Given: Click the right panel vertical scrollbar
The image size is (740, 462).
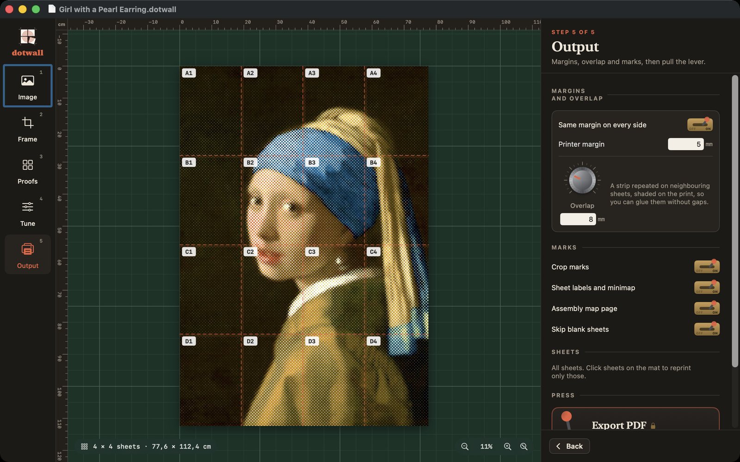Looking at the screenshot, I should click(734, 222).
